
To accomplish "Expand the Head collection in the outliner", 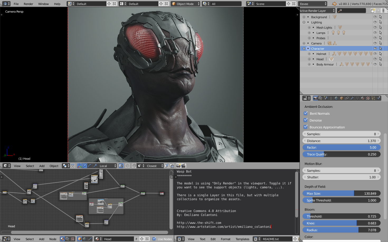I will point(309,59).
